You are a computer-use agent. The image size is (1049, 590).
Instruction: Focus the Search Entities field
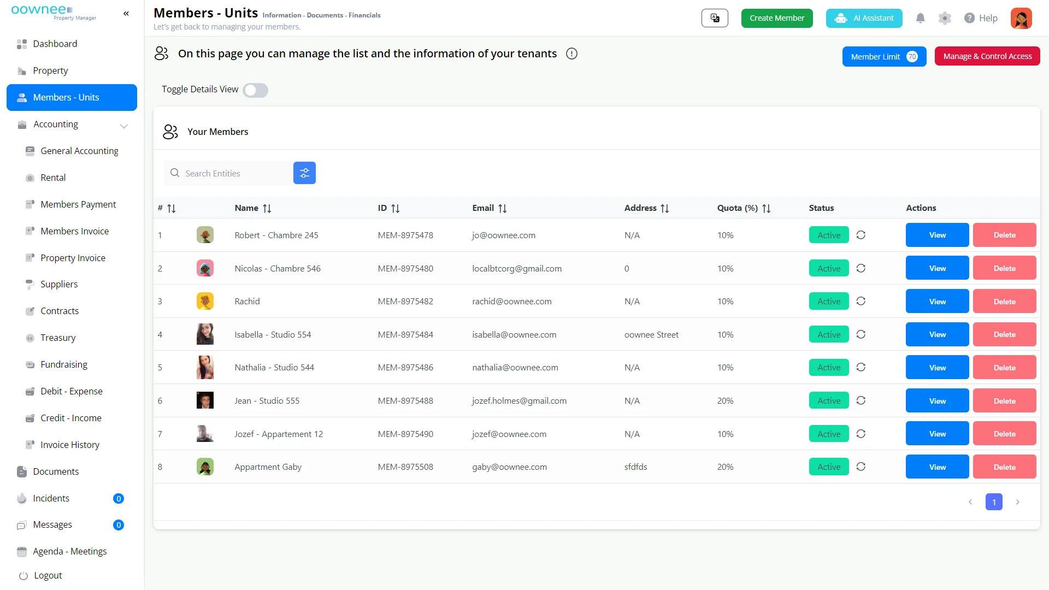coord(229,173)
